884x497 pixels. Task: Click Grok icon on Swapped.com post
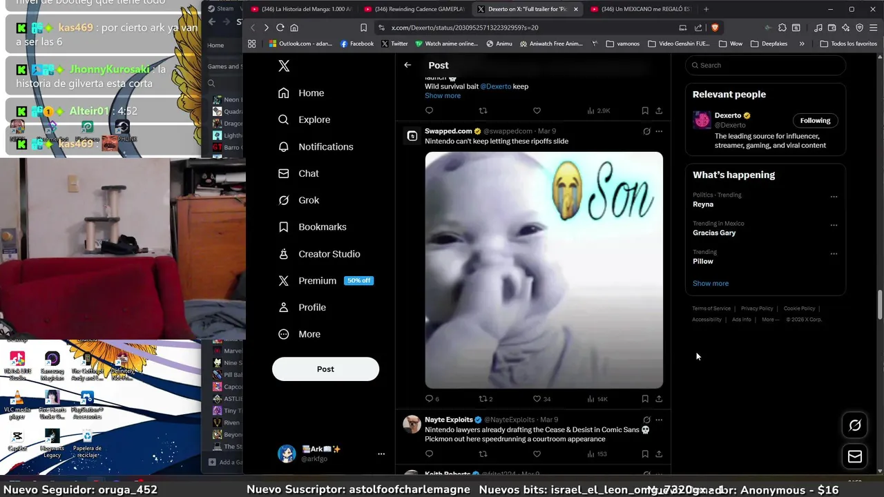point(646,131)
